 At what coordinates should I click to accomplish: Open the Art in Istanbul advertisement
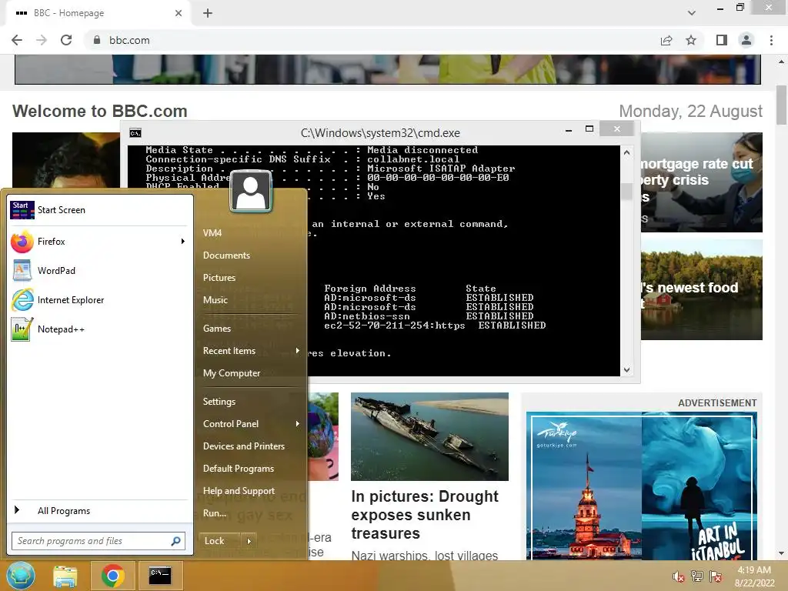point(642,486)
